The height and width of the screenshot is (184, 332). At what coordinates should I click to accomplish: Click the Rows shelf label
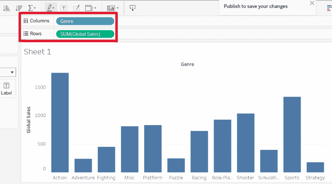32,33
